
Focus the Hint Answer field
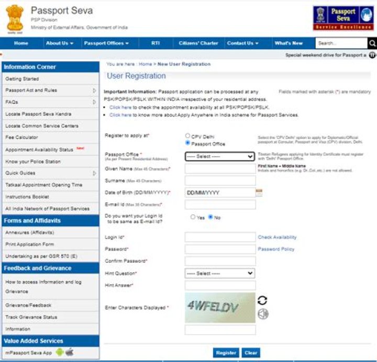[220, 286]
